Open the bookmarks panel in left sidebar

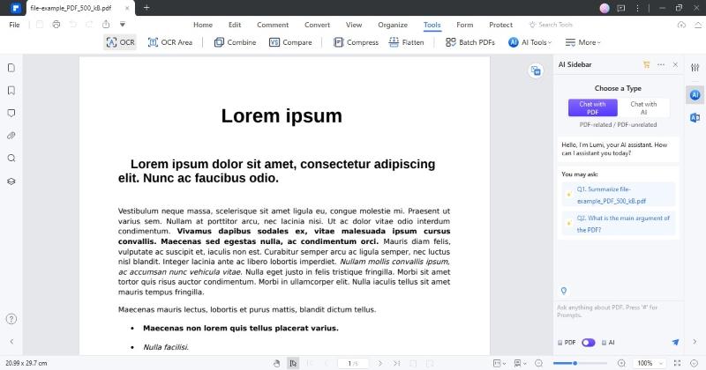[x=11, y=91]
